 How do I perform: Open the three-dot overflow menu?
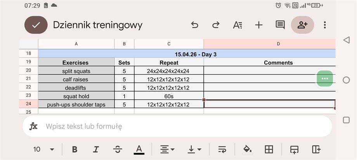[x=325, y=25]
